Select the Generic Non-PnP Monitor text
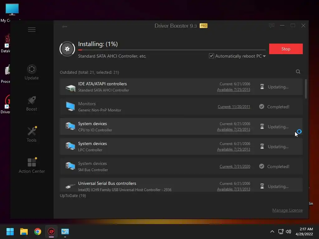 pos(100,110)
